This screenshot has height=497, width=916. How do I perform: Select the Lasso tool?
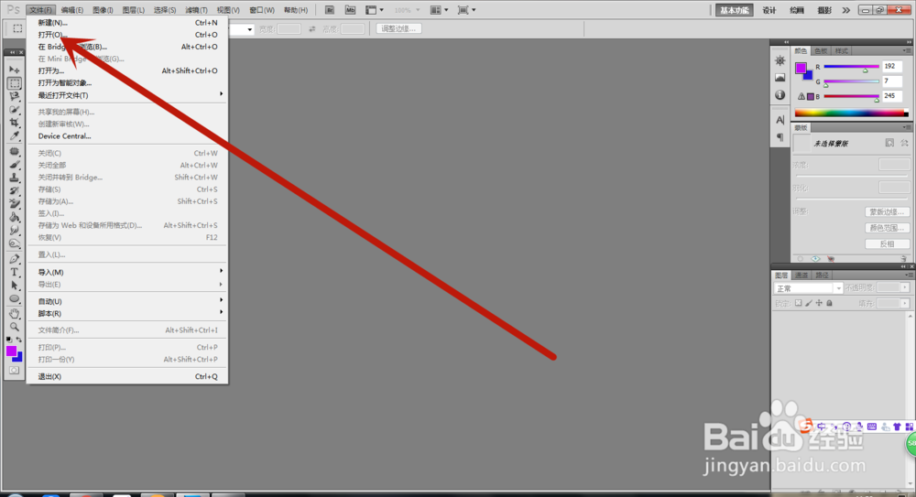point(14,96)
